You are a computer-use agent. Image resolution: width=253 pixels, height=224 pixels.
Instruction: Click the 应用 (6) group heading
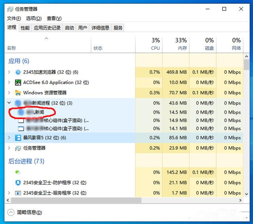tap(19, 61)
